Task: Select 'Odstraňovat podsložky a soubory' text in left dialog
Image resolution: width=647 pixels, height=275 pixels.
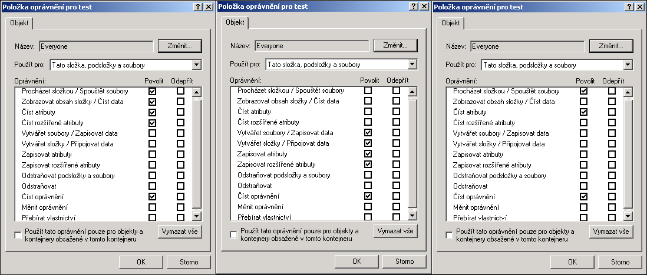Action: pyautogui.click(x=68, y=175)
